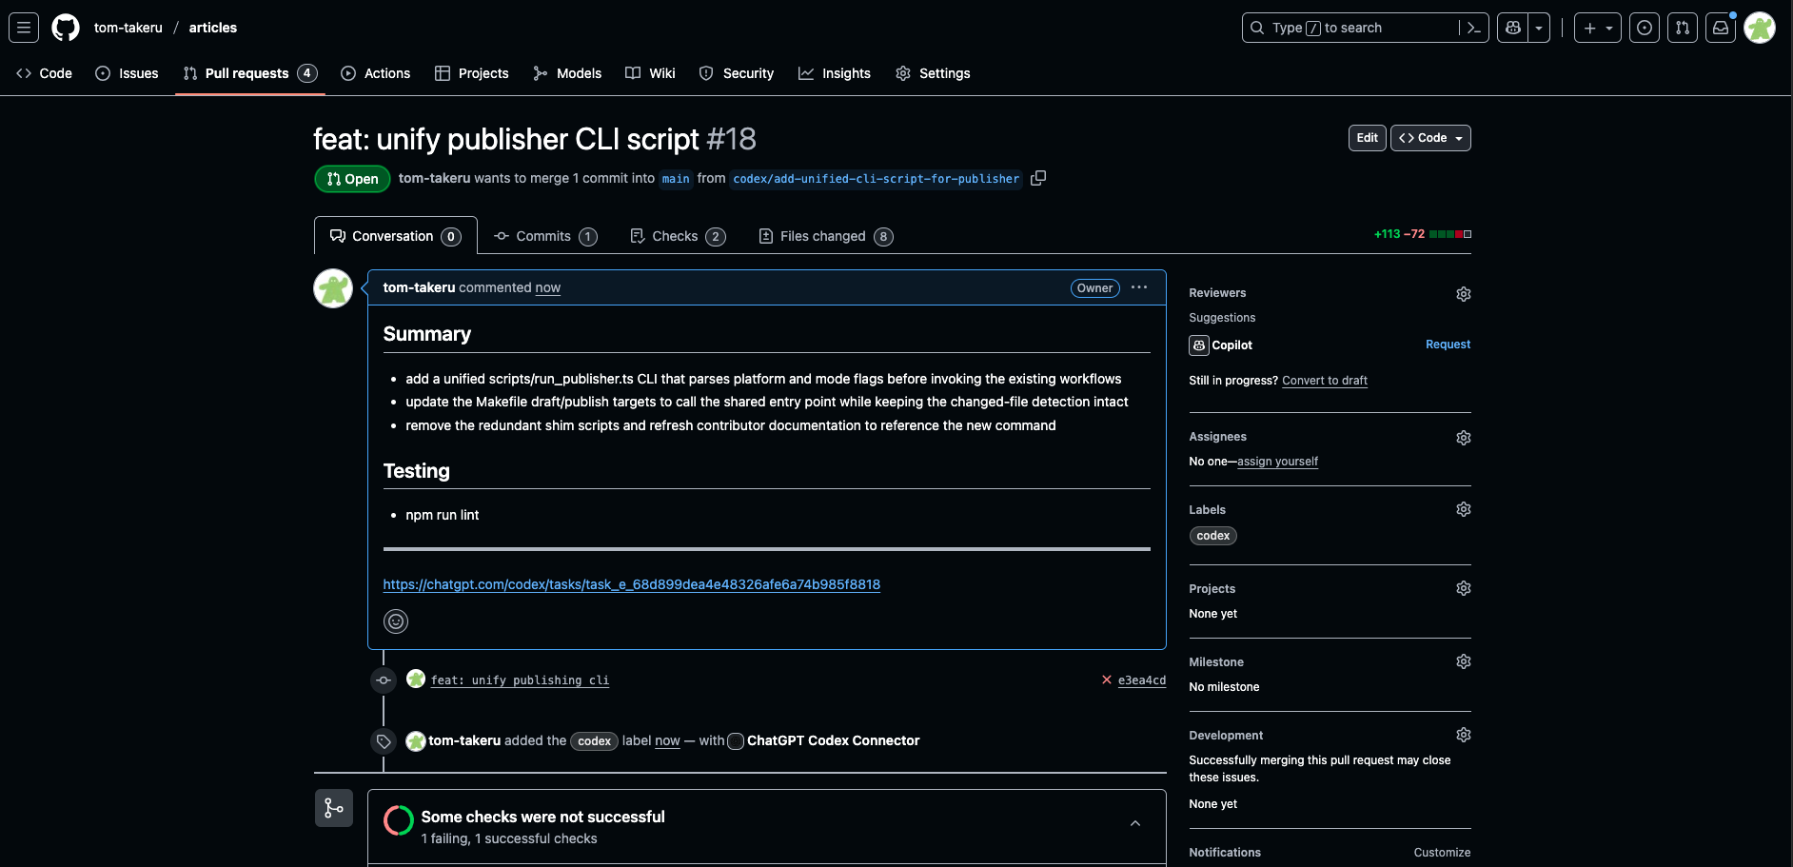1793x867 pixels.
Task: Click the Edit button
Action: tap(1367, 137)
